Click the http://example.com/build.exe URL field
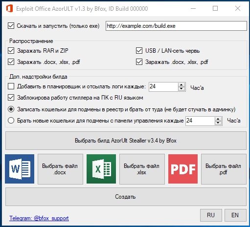Viewport: 250px width, 227px height. coord(176,26)
